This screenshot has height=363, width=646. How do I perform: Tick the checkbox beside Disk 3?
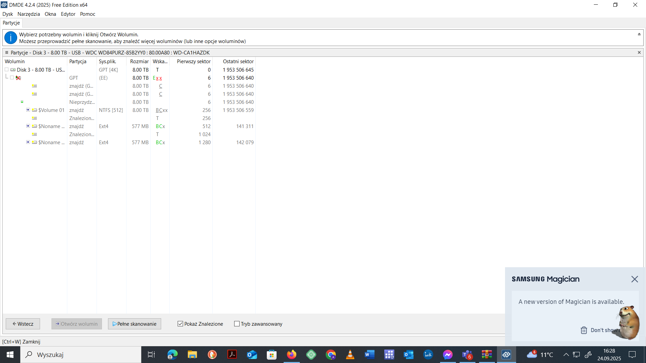(6, 70)
